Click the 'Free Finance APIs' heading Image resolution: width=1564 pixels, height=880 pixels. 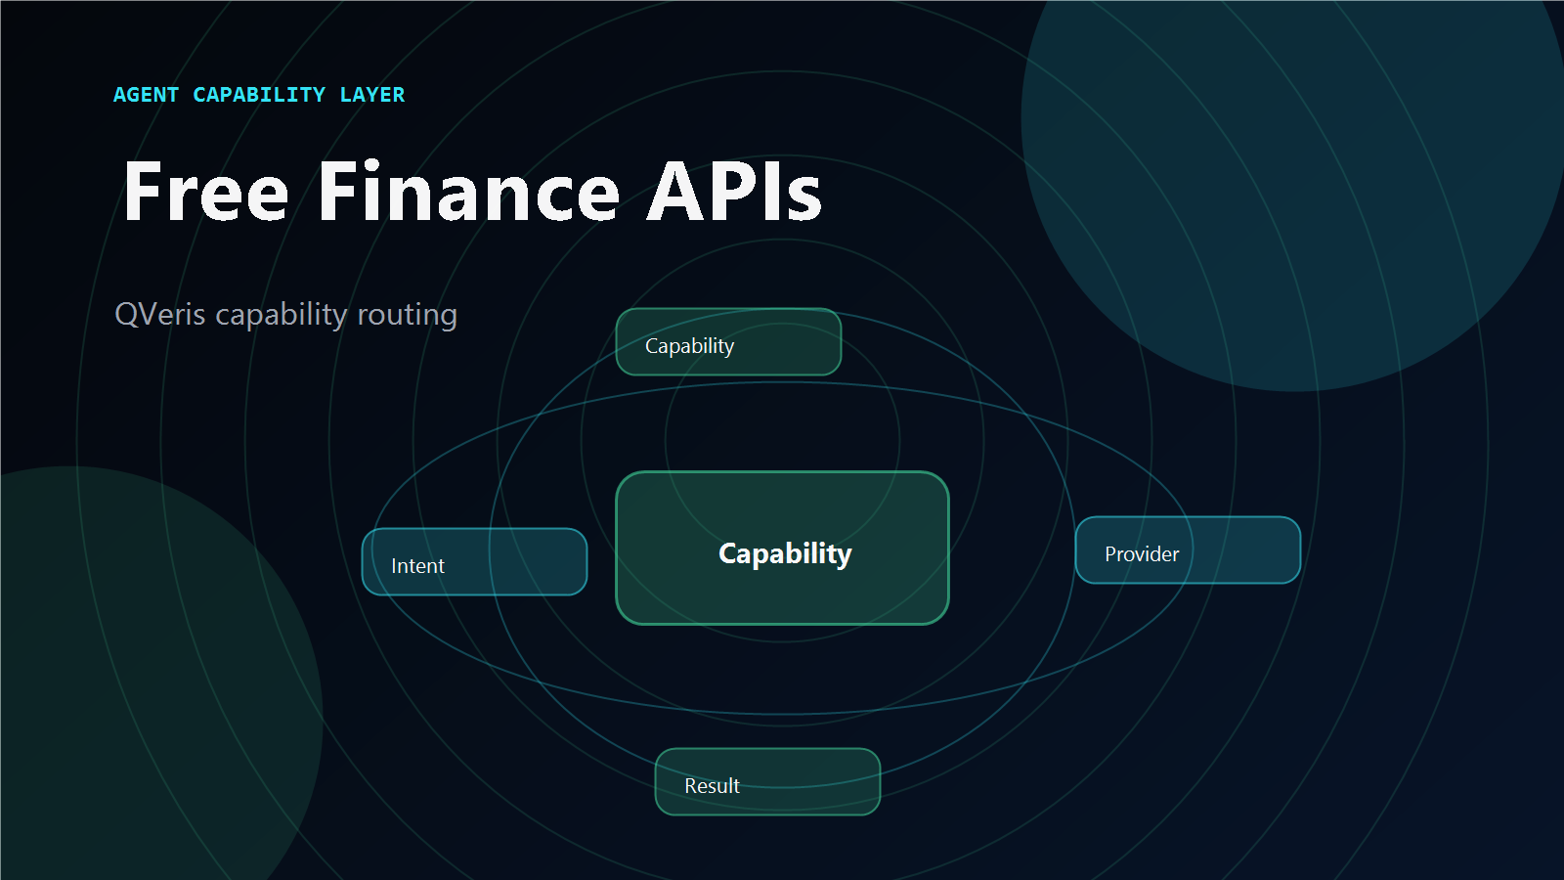pyautogui.click(x=472, y=192)
